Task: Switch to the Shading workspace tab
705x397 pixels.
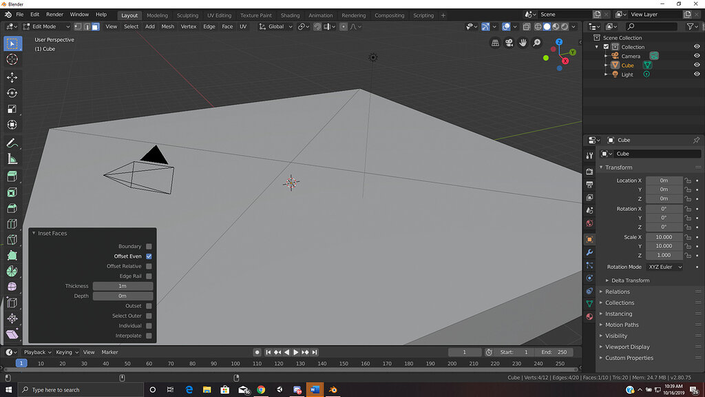Action: (x=290, y=15)
